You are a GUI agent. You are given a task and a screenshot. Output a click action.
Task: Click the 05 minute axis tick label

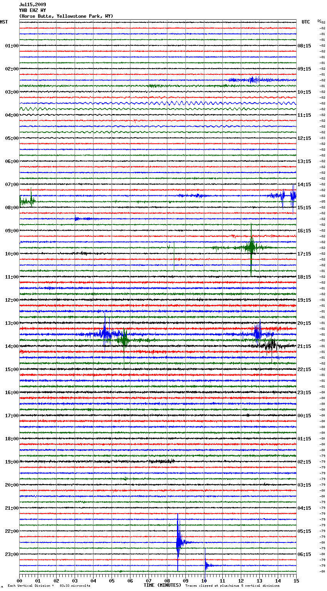[112, 581]
